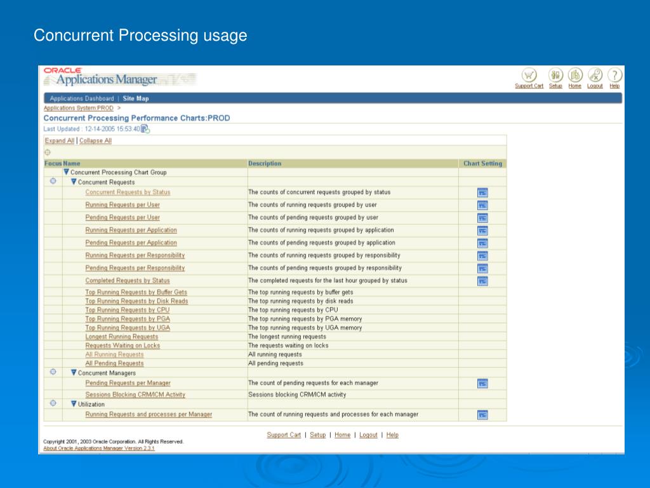
Task: Open chart settings for Pending Requests per User
Action: pos(482,218)
